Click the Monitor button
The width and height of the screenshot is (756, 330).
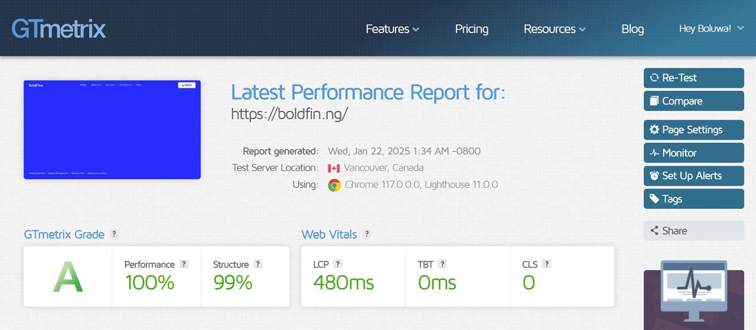pyautogui.click(x=694, y=153)
